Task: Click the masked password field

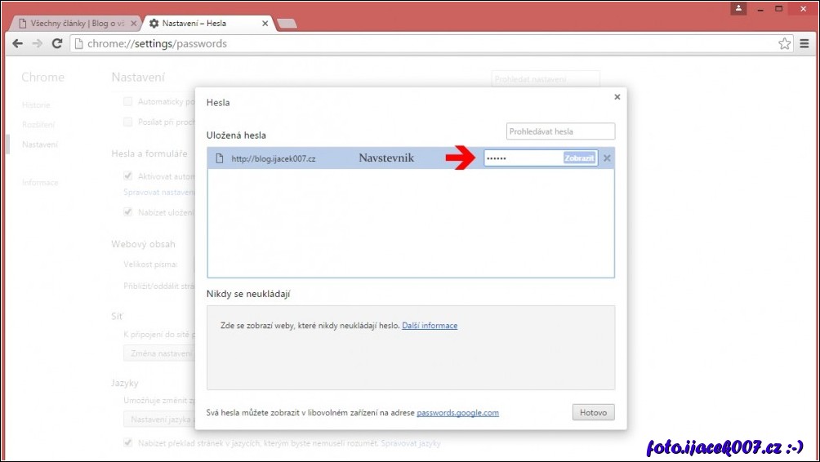Action: (523, 158)
